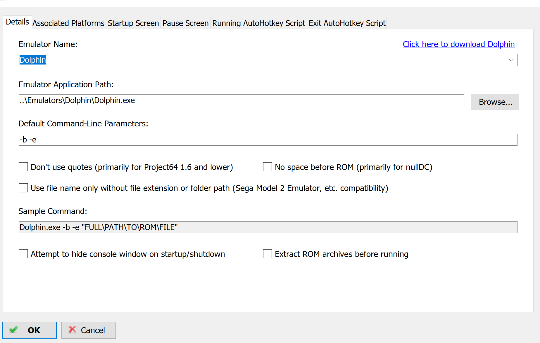The width and height of the screenshot is (540, 343).
Task: Select the Details tab
Action: 17,22
